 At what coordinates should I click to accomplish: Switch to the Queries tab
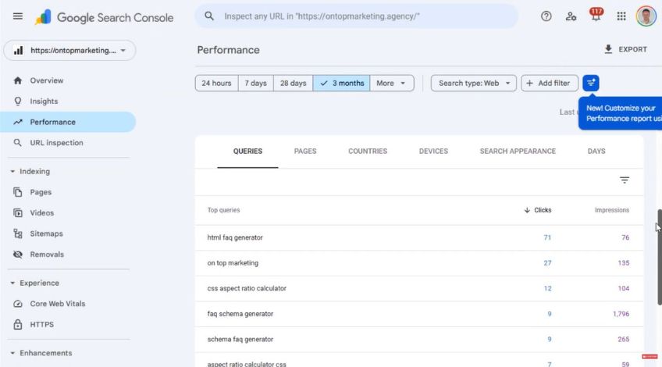(247, 151)
